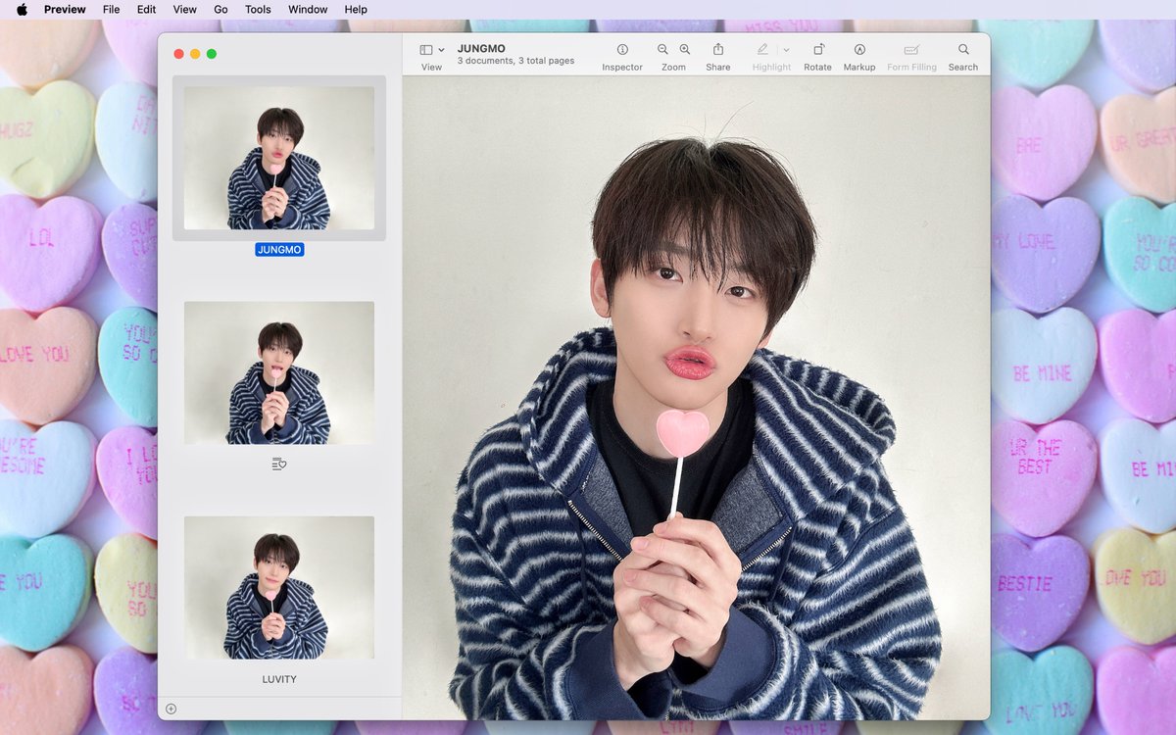Enter full screen with green button
The height and width of the screenshot is (735, 1176).
tap(212, 54)
